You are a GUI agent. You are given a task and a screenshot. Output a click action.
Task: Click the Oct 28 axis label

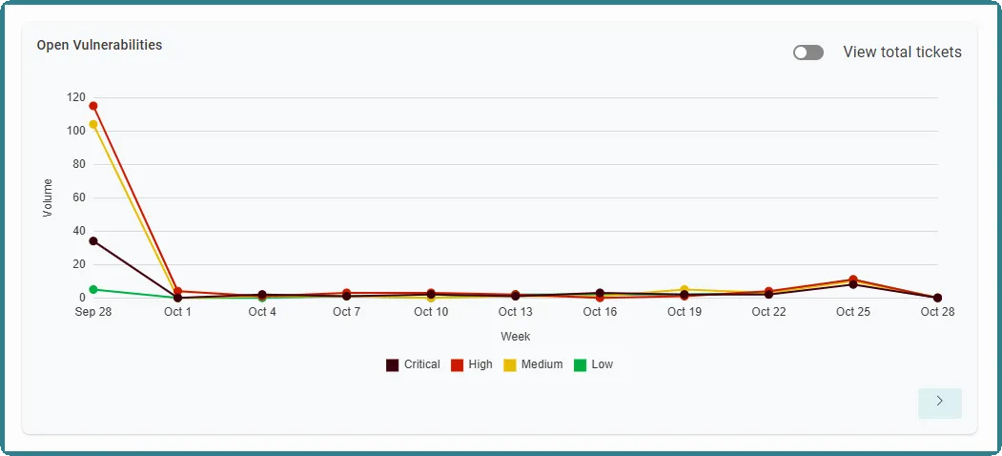click(x=937, y=312)
